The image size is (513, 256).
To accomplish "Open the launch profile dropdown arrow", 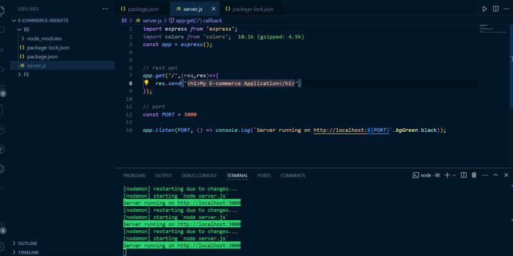I will (x=454, y=175).
